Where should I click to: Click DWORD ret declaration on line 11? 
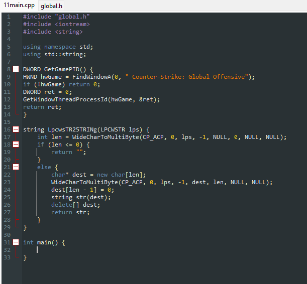[x=47, y=92]
